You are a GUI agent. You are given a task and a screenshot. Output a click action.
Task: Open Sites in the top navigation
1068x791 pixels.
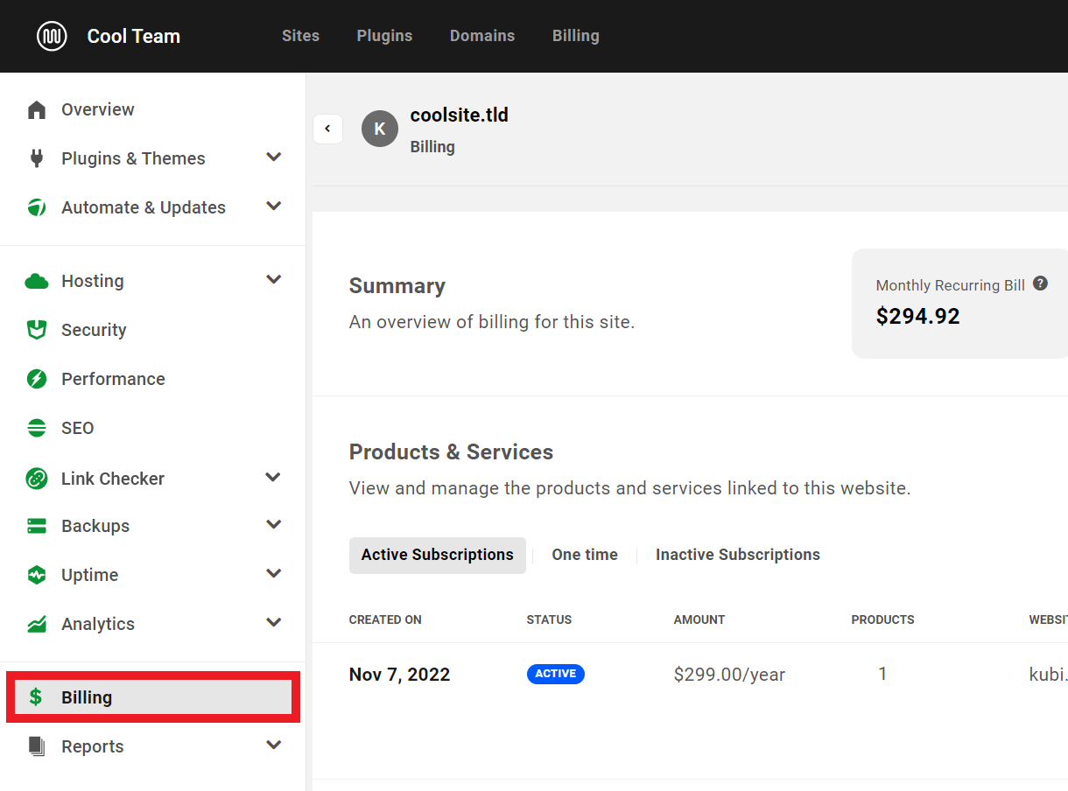click(300, 36)
